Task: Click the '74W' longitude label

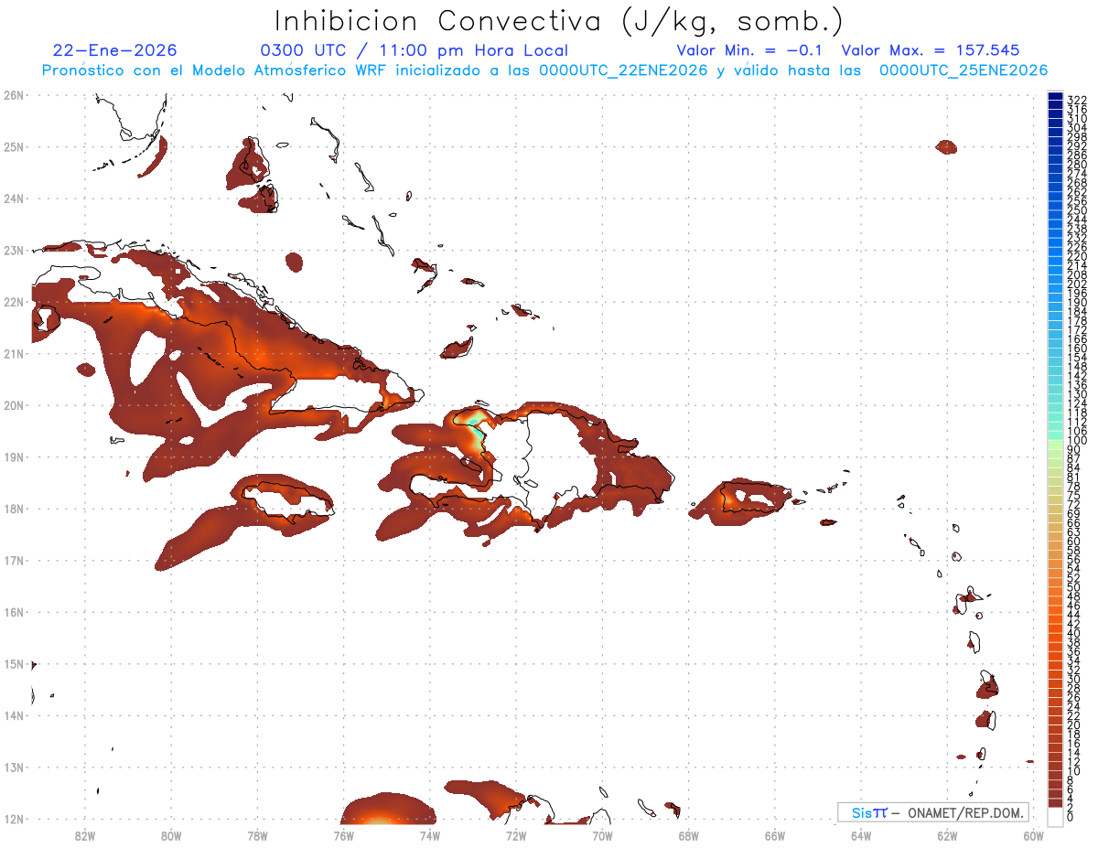Action: pyautogui.click(x=430, y=835)
